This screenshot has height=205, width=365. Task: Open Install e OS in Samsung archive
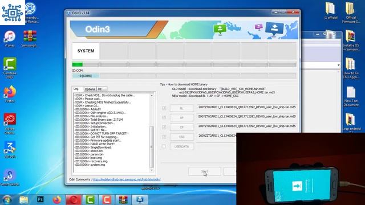[351, 40]
